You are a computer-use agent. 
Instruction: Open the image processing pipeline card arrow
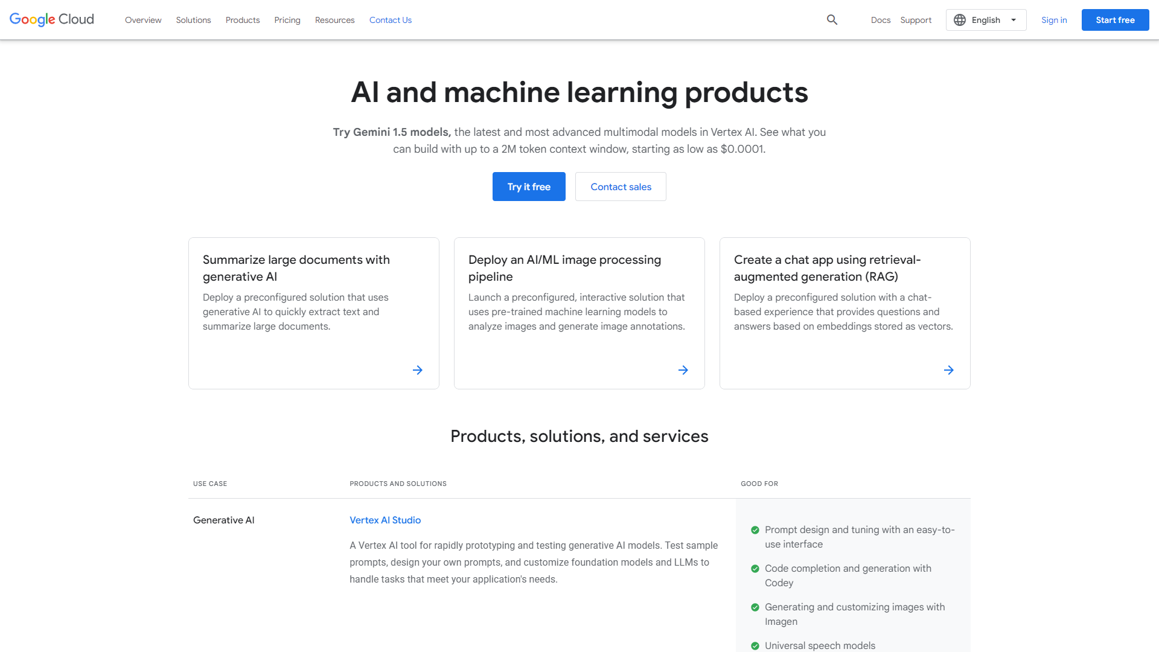(x=683, y=369)
